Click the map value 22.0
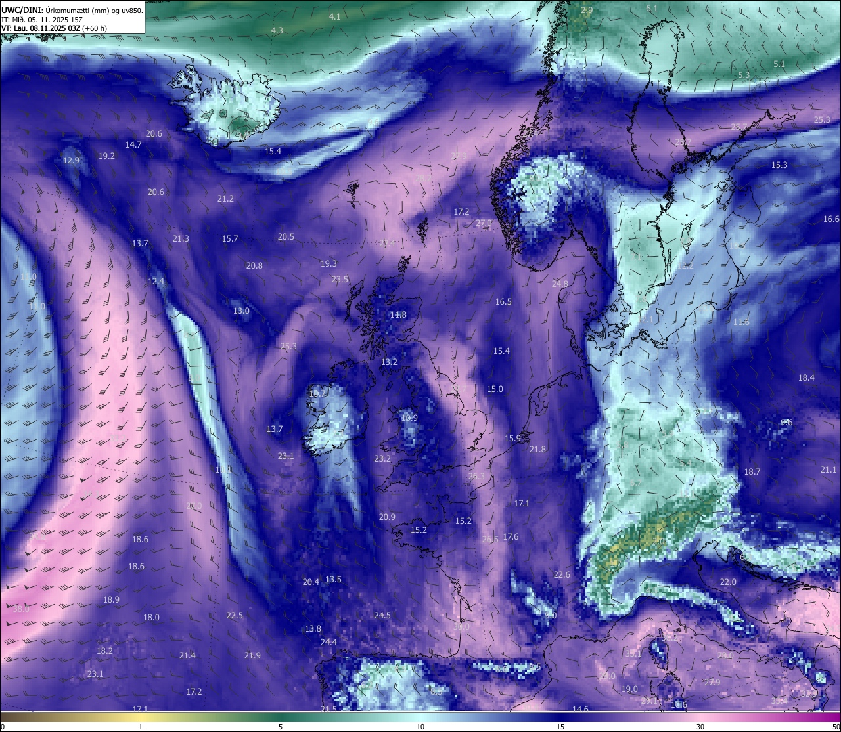This screenshot has height=732, width=841. click(x=728, y=582)
